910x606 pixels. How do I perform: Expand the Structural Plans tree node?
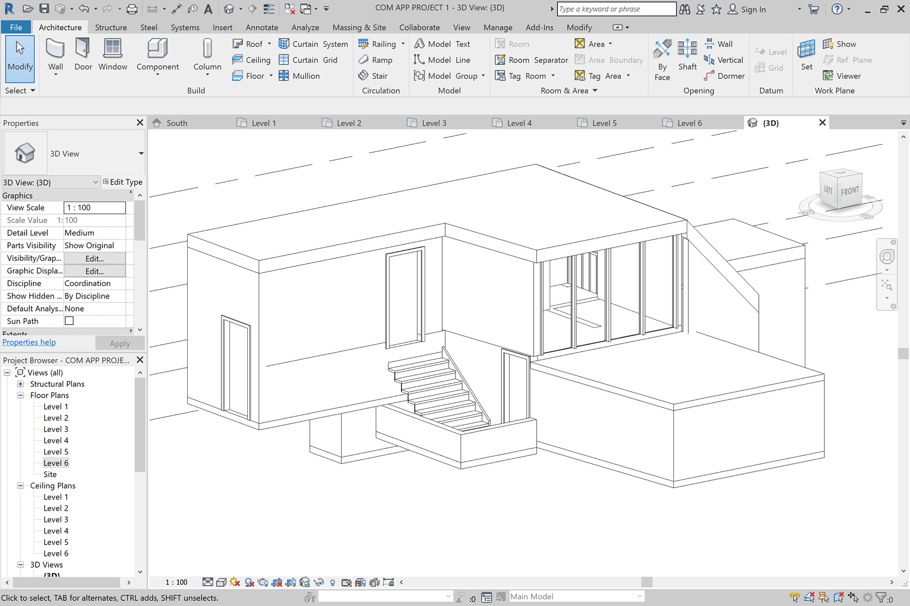pyautogui.click(x=20, y=384)
